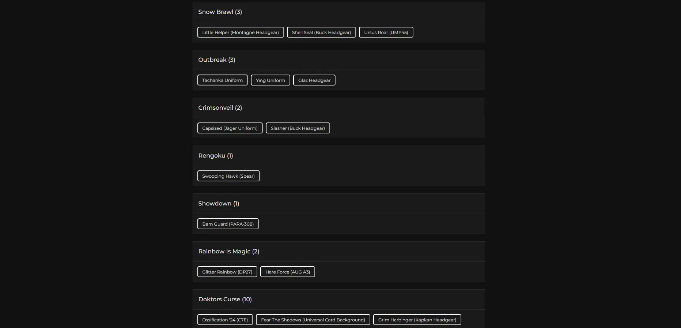Choose Fear The Shadows card background
This screenshot has height=328, width=681.
coord(313,320)
